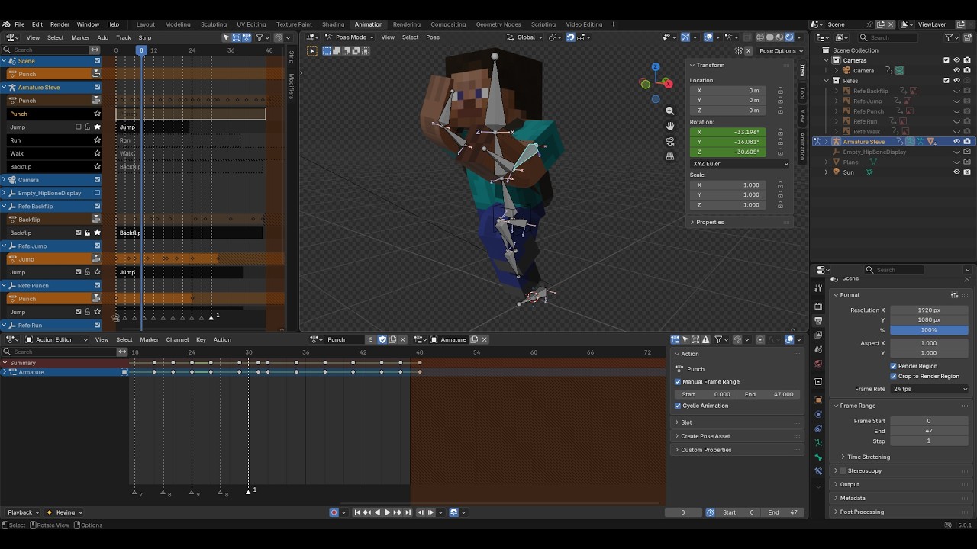This screenshot has width=977, height=549.
Task: Open the Action Editor mode dropdown
Action: pos(56,339)
